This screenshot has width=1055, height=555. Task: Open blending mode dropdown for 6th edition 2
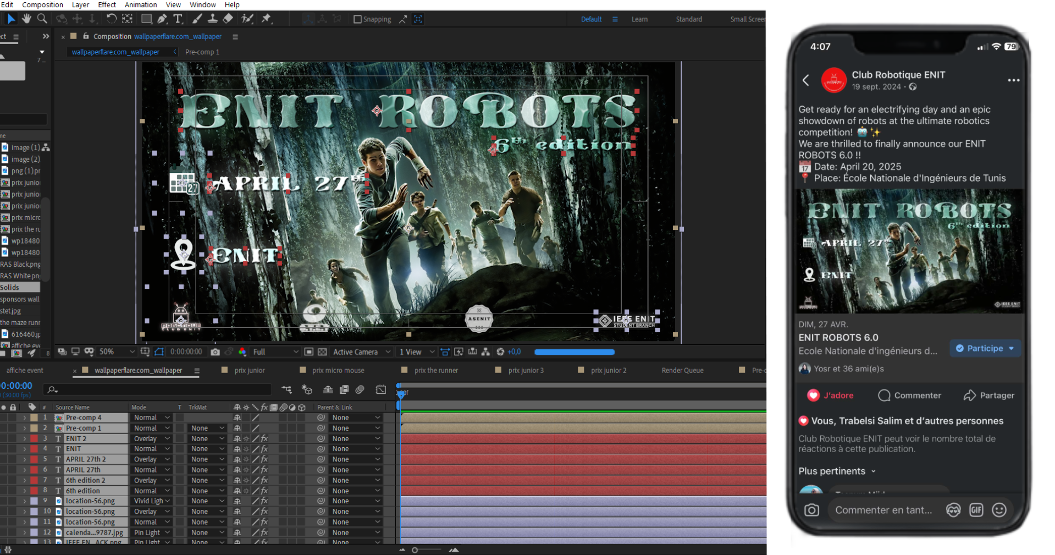point(152,480)
